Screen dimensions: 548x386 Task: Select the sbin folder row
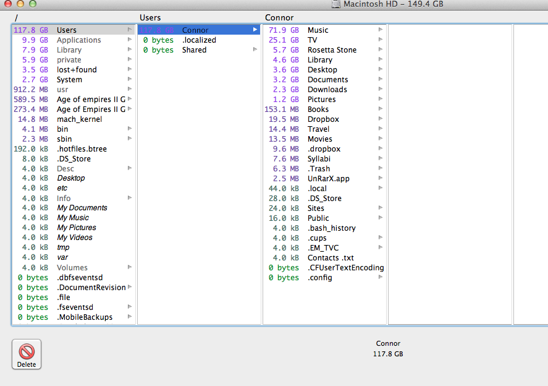coord(74,139)
